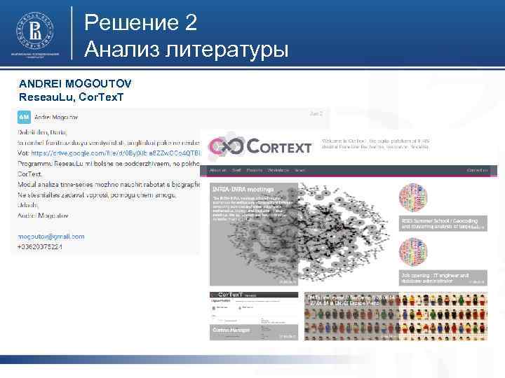
Task: Click the Cortext infinity logo icon
Action: click(x=226, y=146)
